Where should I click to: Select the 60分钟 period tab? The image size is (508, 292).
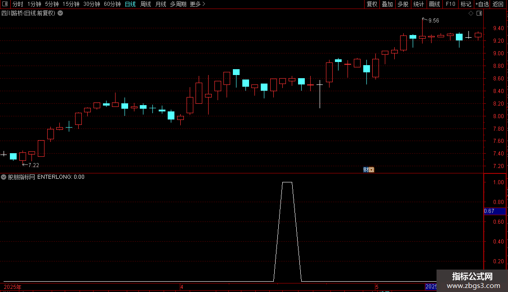coord(112,4)
